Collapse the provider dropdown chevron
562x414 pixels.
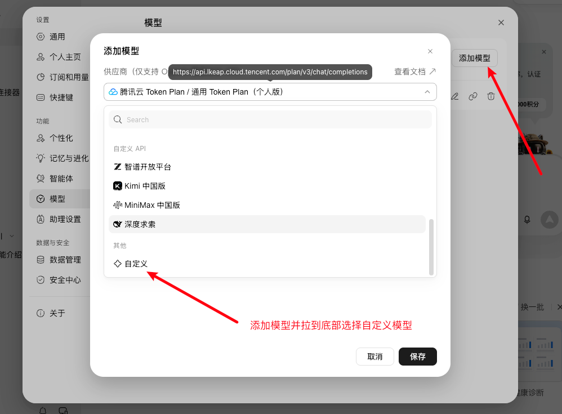click(x=427, y=92)
